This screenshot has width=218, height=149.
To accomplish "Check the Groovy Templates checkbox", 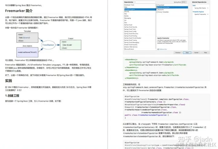I will pyautogui.click(x=157, y=12).
